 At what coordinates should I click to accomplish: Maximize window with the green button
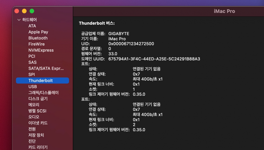[32, 11]
